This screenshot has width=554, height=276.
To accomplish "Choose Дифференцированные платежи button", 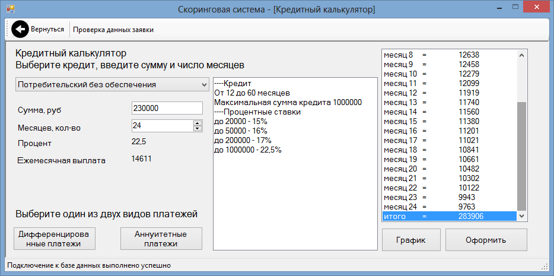I will pyautogui.click(x=55, y=239).
